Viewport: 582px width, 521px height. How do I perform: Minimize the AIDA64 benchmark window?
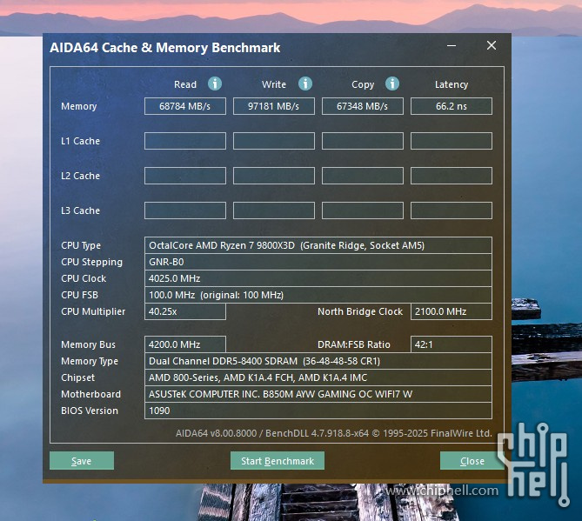(x=452, y=46)
